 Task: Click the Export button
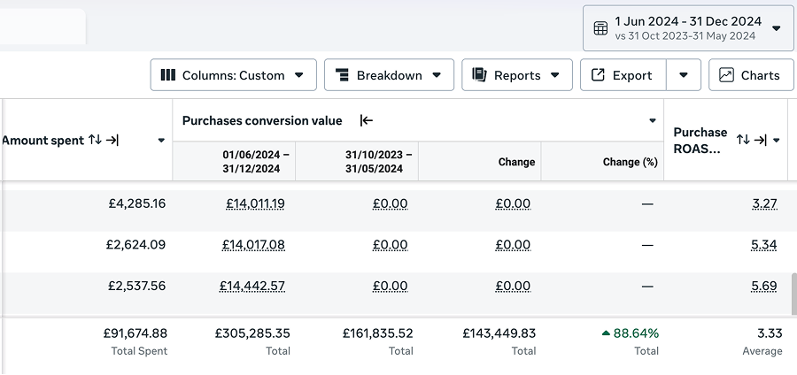pyautogui.click(x=622, y=75)
